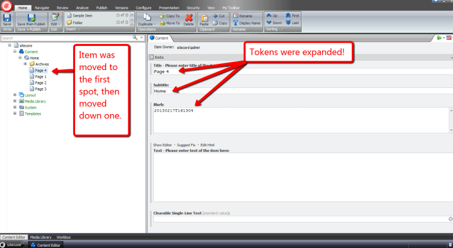Screen dimensions: 453x248
Task: Collapse the Content tree node
Action: click(x=15, y=51)
